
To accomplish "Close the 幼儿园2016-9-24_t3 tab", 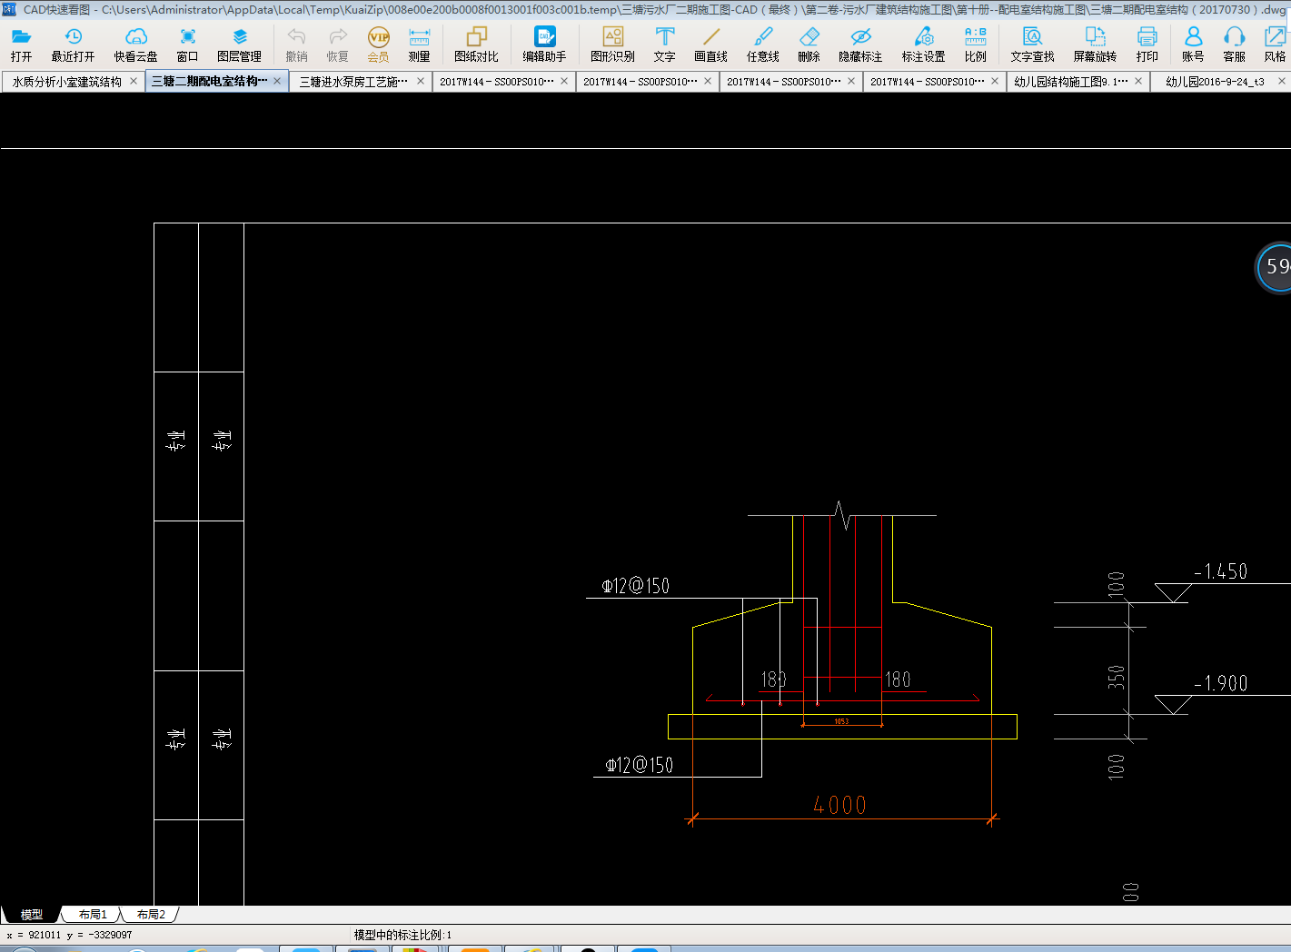I will [x=1282, y=81].
